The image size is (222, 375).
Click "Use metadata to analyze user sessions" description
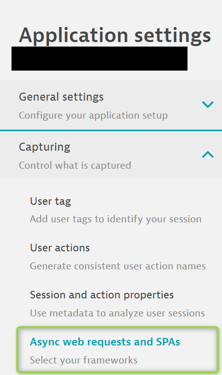117,313
